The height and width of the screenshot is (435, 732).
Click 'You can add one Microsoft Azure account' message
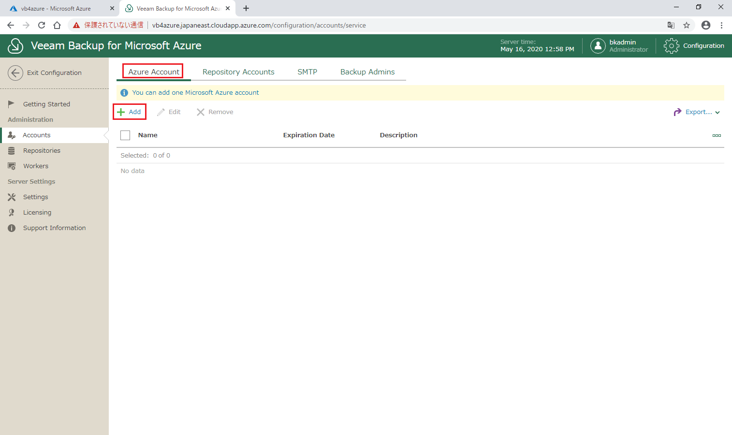pos(195,93)
